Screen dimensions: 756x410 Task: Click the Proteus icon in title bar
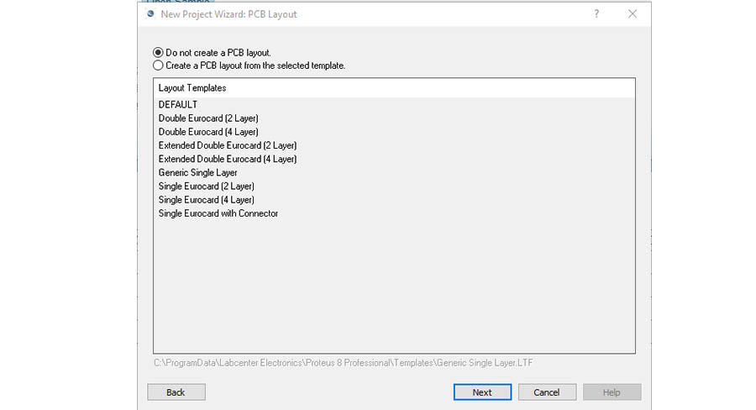150,14
